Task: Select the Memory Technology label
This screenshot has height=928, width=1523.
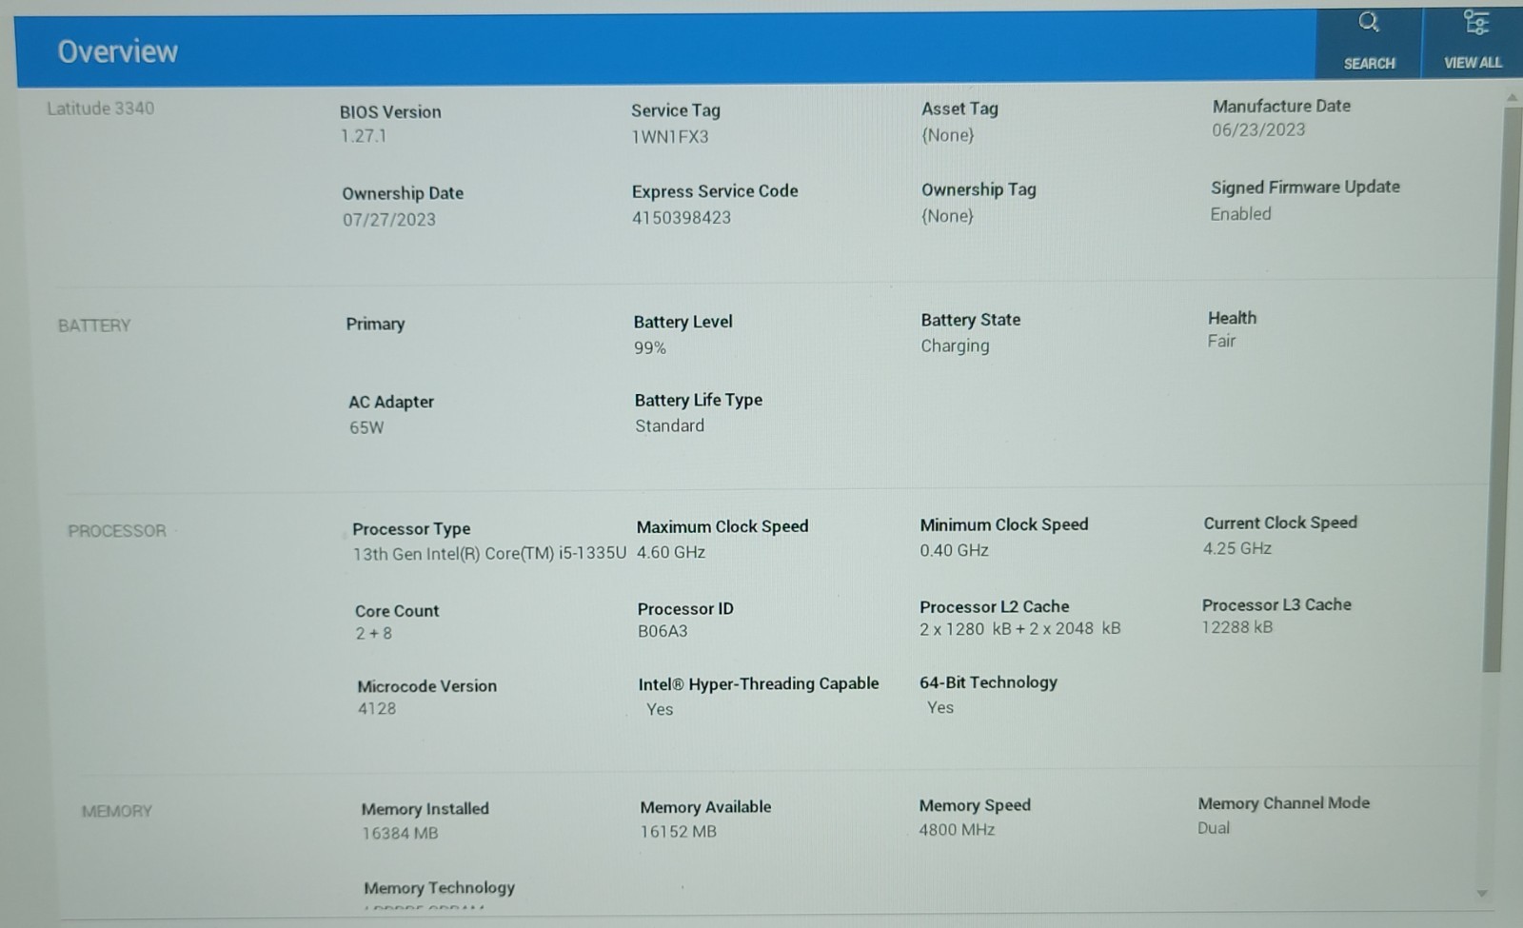Action: 439,888
